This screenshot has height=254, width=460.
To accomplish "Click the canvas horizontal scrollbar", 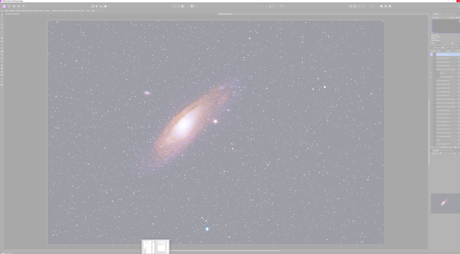I will tap(225, 251).
